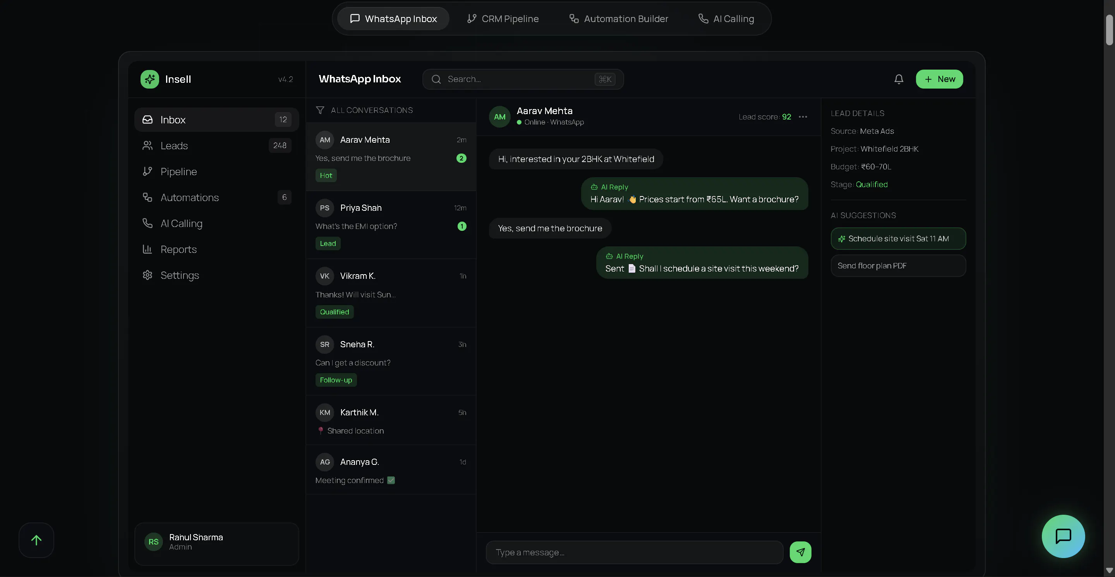
Task: Click the SR avatar for Sneha R.
Action: pyautogui.click(x=325, y=345)
